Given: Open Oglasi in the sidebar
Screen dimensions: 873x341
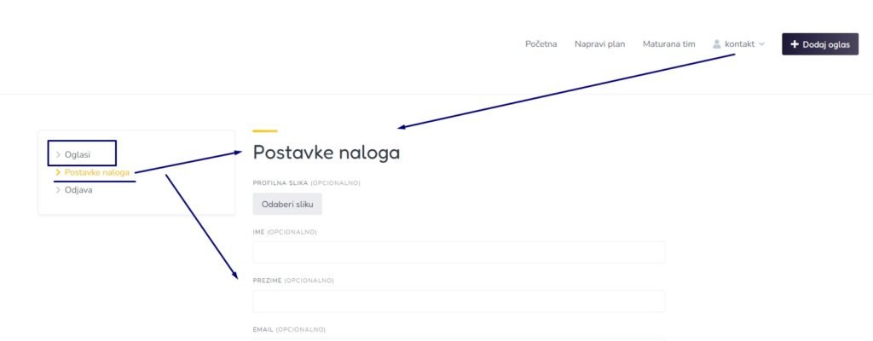Looking at the screenshot, I should (78, 154).
